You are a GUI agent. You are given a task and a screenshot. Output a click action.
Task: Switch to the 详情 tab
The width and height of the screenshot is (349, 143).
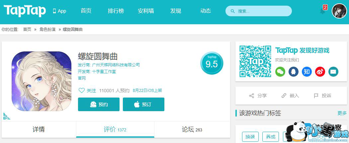click(x=39, y=129)
